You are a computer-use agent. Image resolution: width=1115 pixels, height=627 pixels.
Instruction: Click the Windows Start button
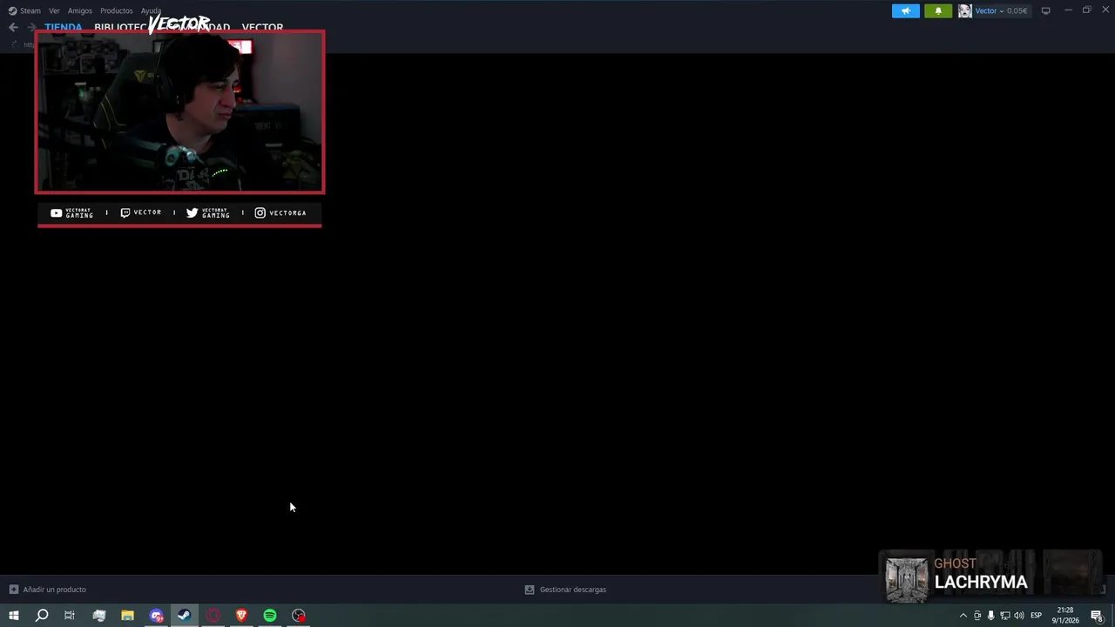(x=13, y=616)
